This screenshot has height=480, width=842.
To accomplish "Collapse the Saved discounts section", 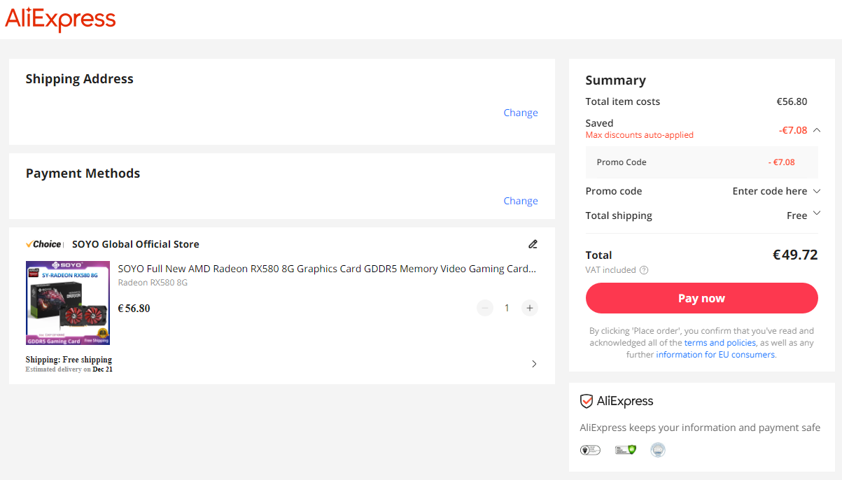I will click(x=817, y=130).
